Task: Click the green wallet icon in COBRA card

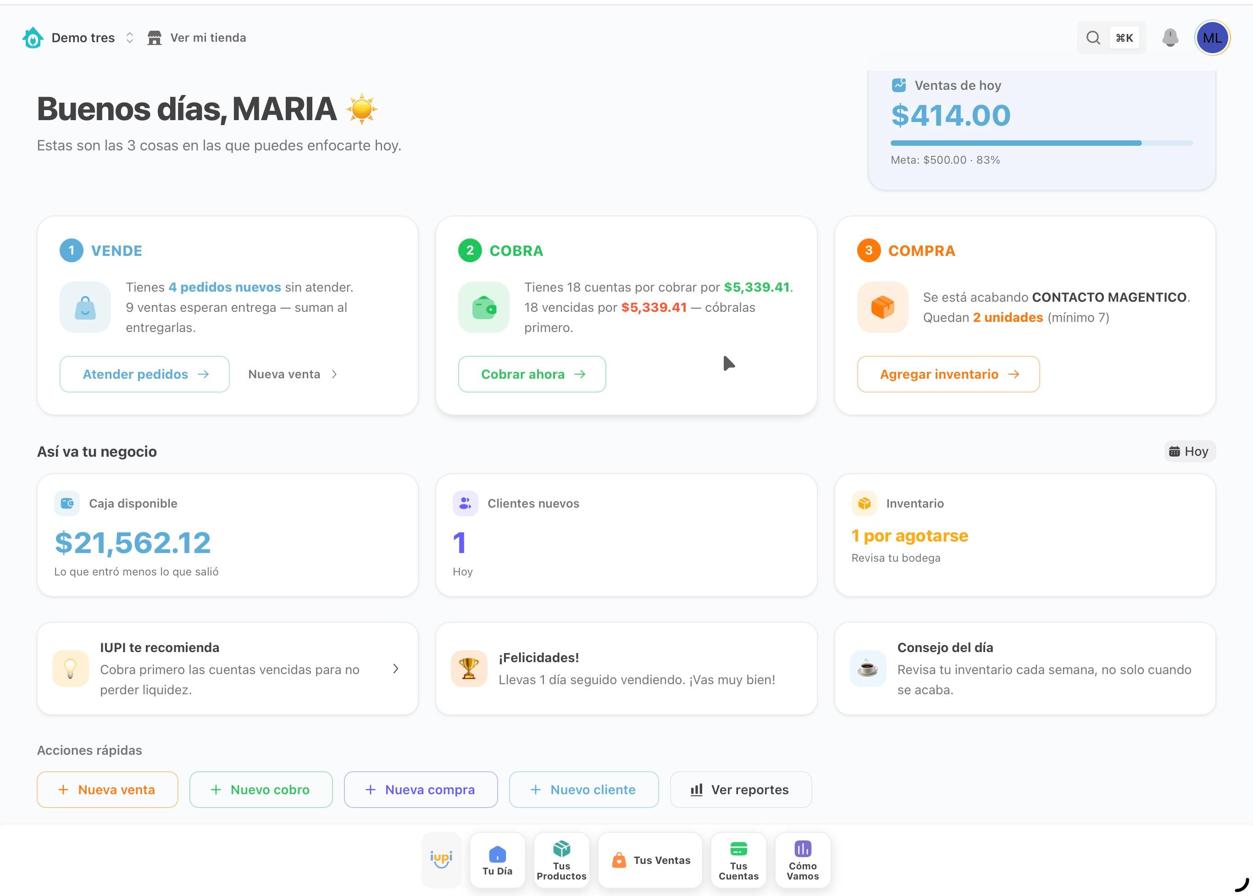Action: (x=484, y=307)
